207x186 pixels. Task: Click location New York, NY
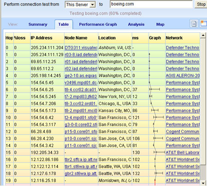[115, 97]
